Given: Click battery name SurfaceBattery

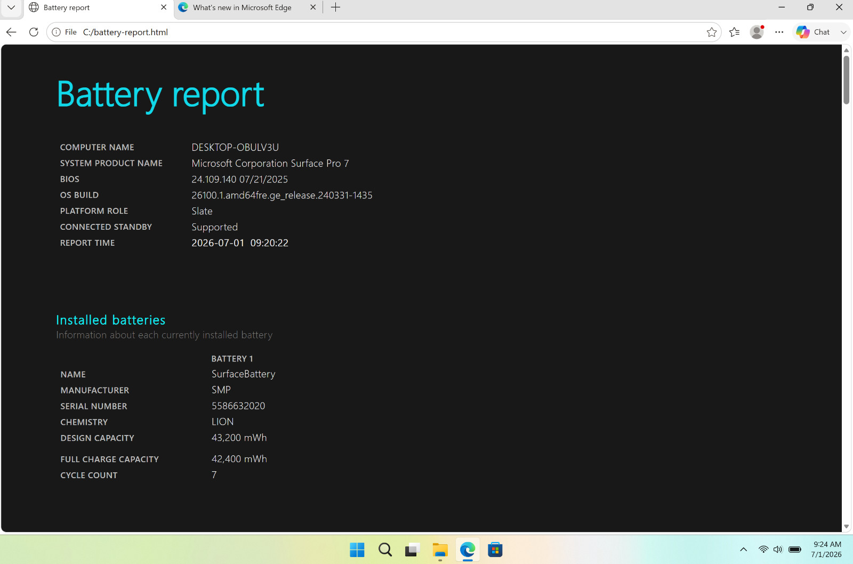Looking at the screenshot, I should tap(243, 374).
